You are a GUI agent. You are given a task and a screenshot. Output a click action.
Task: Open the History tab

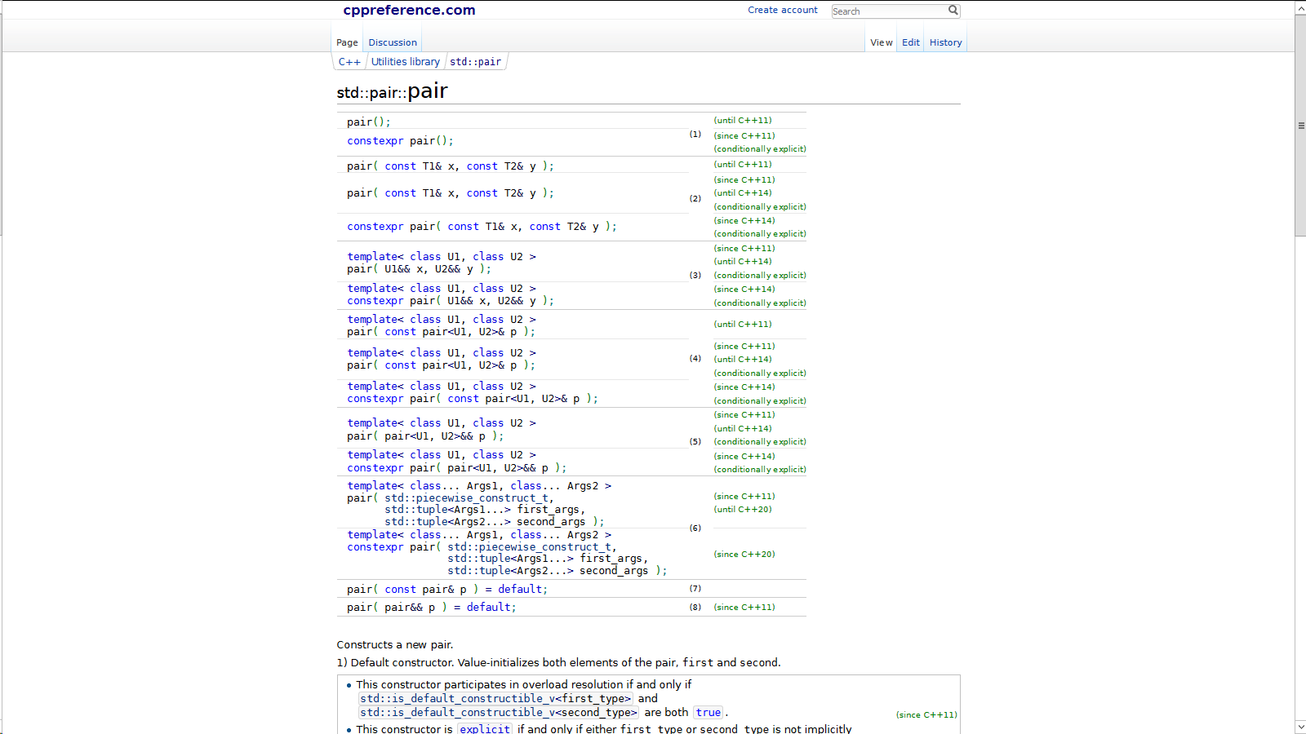(x=945, y=42)
